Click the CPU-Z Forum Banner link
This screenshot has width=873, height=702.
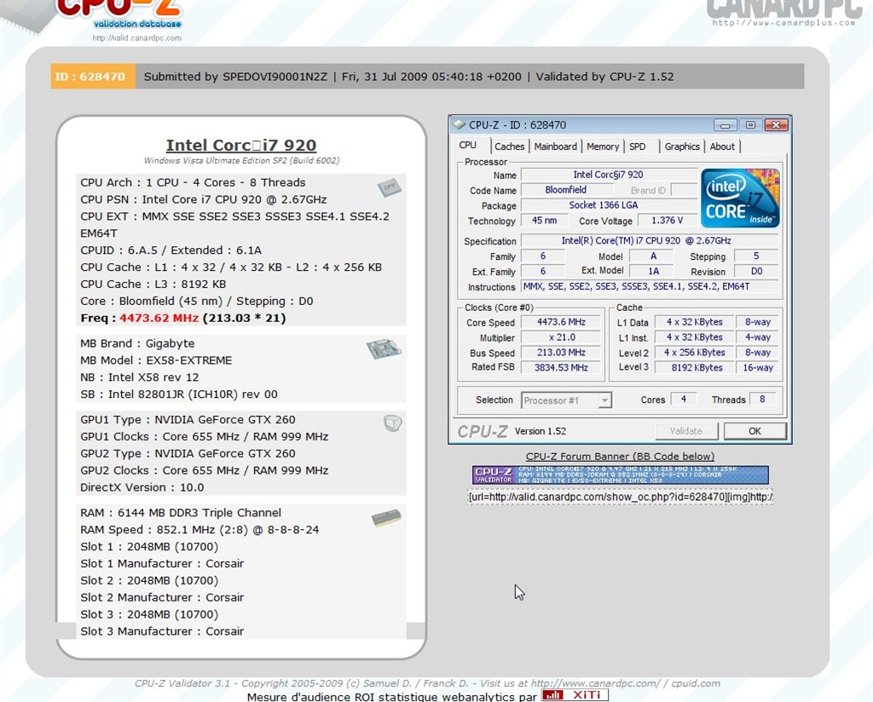[621, 457]
